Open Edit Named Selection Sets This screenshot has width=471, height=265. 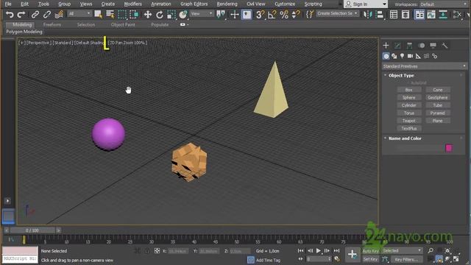pos(310,14)
